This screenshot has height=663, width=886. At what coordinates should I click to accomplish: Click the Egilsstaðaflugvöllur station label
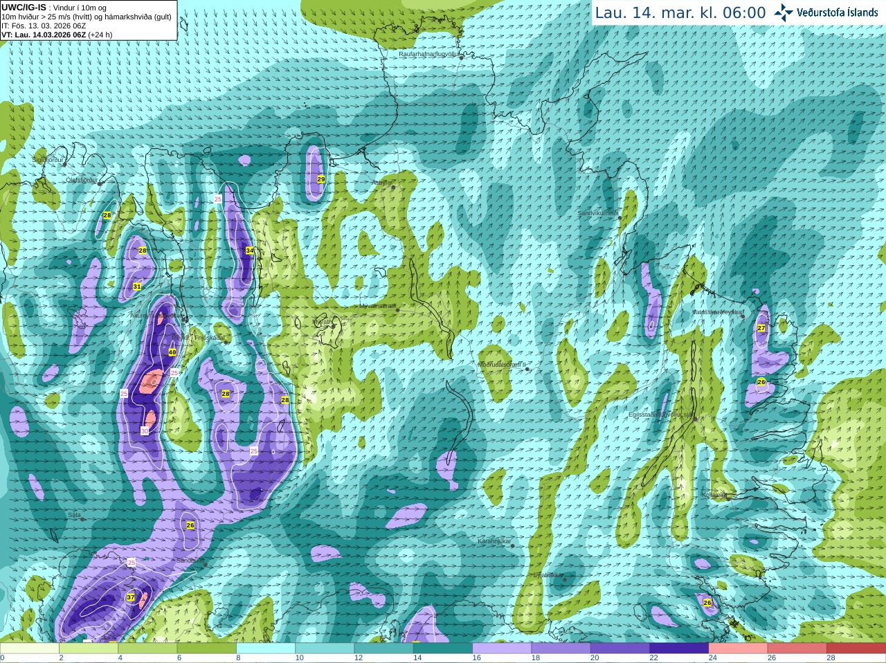click(x=660, y=415)
